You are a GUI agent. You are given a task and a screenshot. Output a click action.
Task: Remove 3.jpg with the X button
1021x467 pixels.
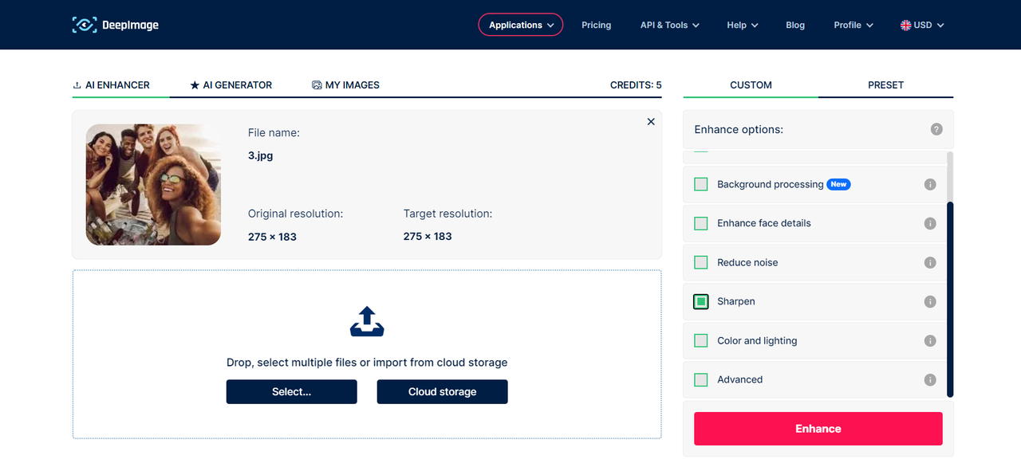(651, 122)
